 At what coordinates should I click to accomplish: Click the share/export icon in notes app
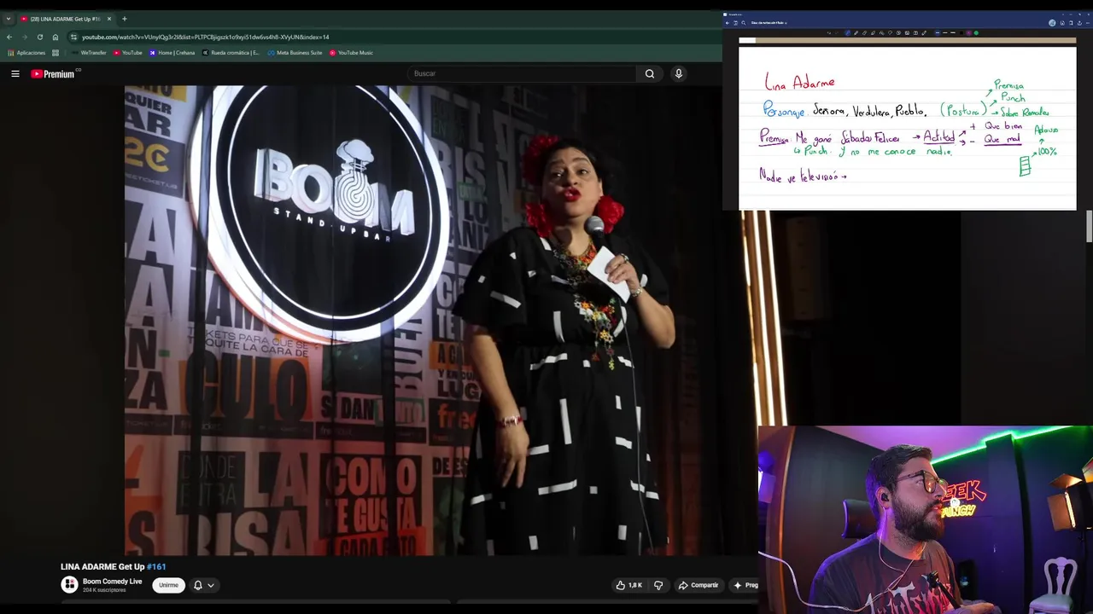[x=1079, y=23]
